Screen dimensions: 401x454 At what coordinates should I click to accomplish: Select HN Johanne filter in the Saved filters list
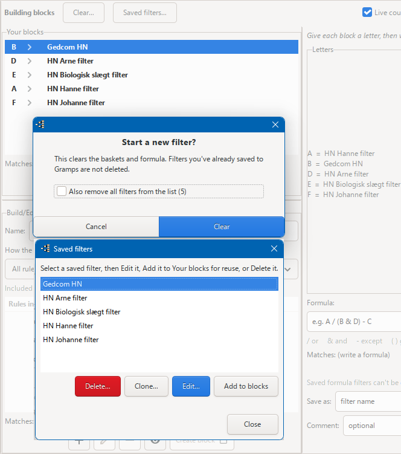[159, 340]
